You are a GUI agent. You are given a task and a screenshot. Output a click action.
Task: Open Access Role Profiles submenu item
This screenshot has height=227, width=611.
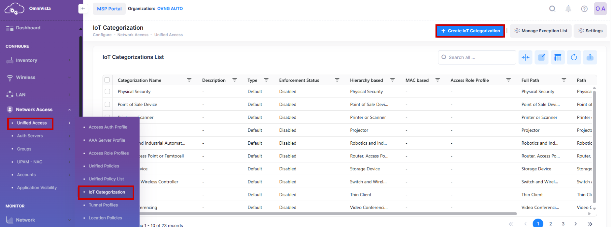[x=109, y=153]
